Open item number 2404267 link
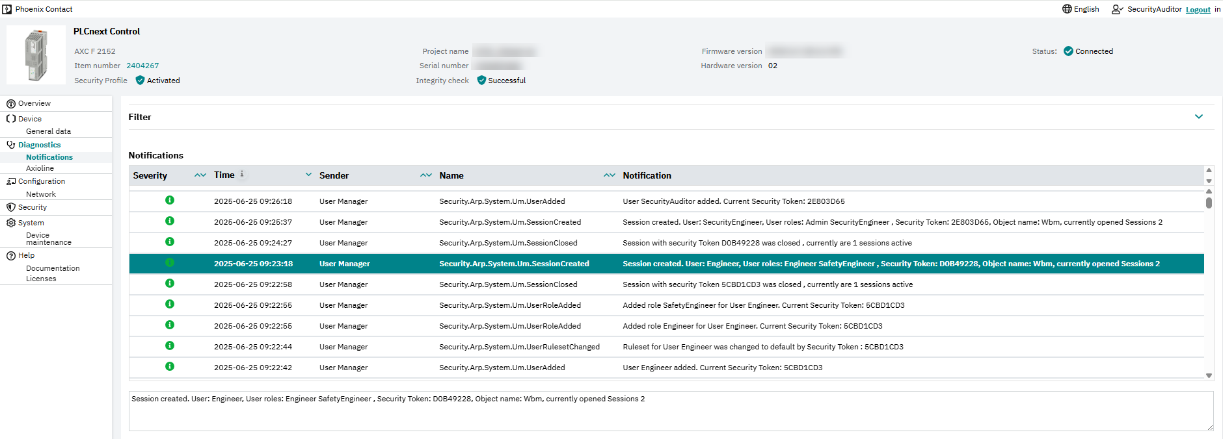 point(142,66)
